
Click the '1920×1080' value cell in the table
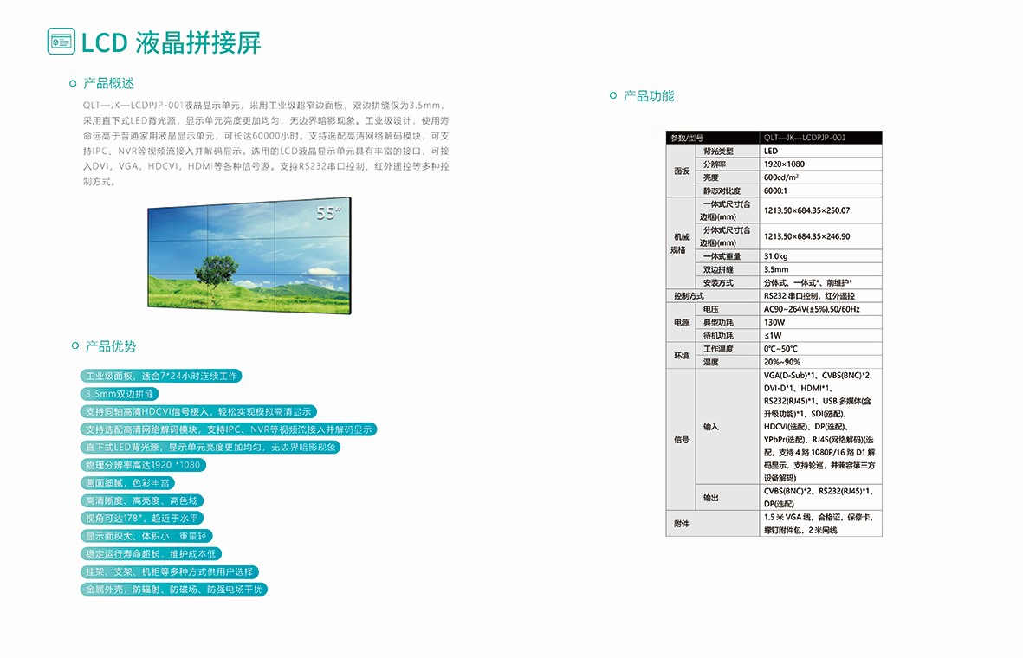(x=821, y=164)
